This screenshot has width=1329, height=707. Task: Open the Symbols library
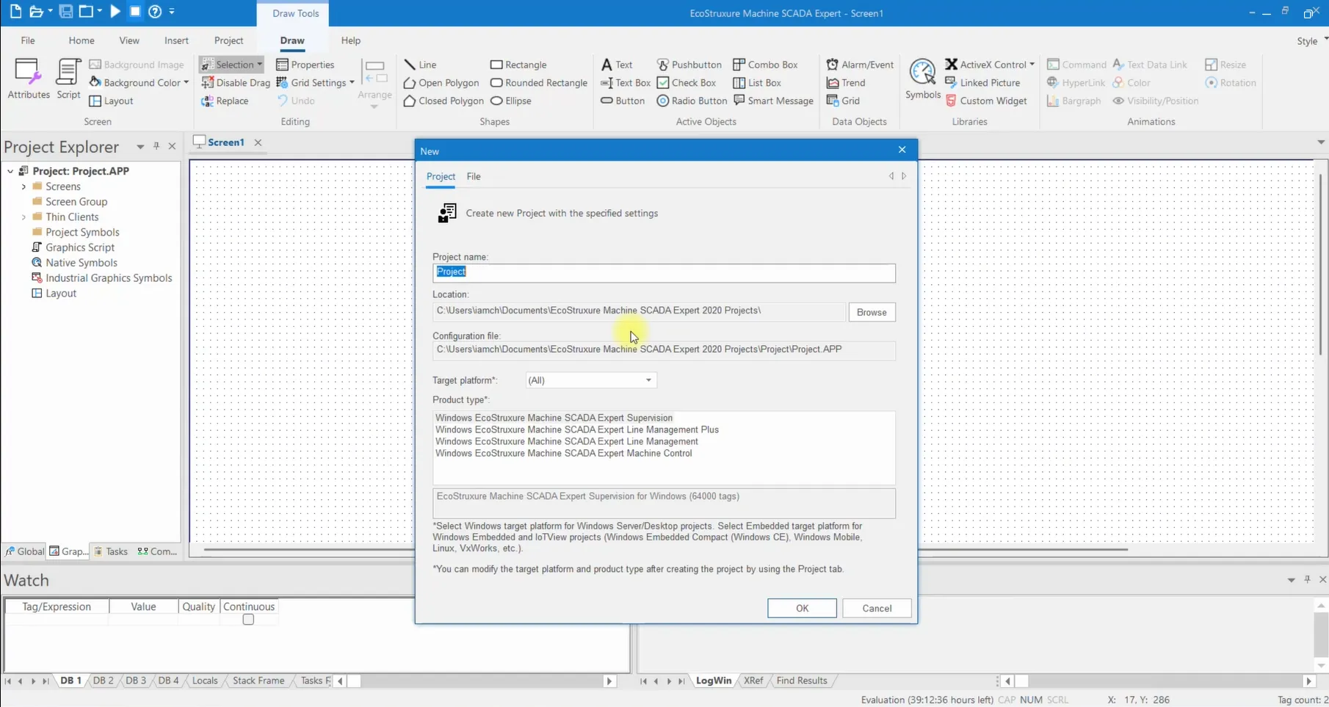(923, 79)
